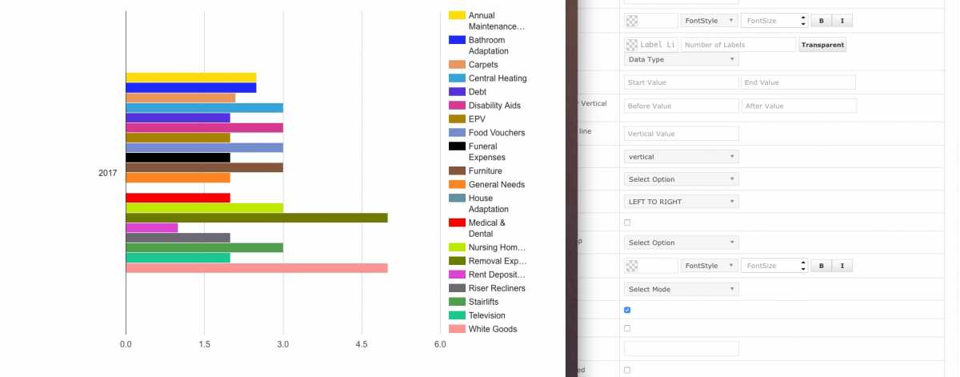Tick the checkbox under LEFT TO RIGHT dropdown

click(627, 223)
